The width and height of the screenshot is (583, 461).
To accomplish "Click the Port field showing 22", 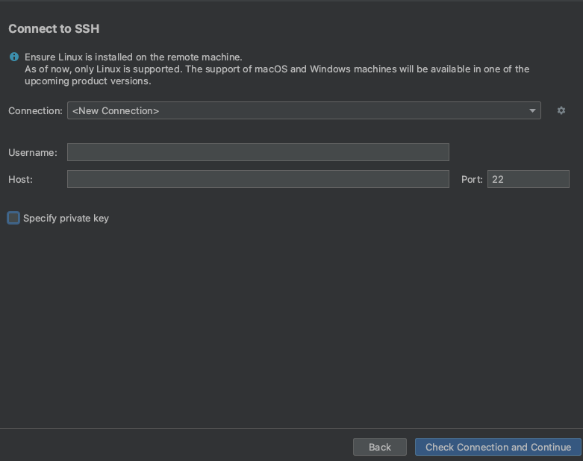I will pos(529,179).
